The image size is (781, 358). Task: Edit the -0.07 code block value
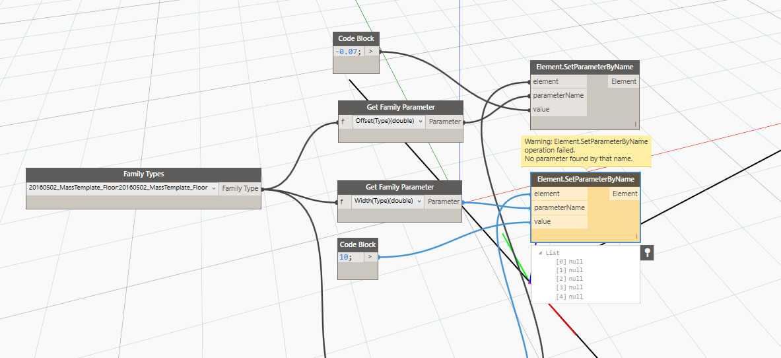pos(348,52)
